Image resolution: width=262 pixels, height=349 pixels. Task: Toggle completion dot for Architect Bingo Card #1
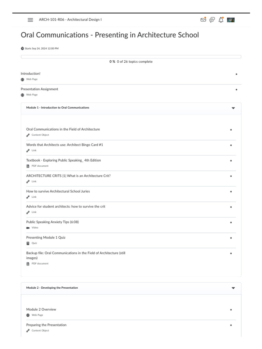tap(231, 145)
